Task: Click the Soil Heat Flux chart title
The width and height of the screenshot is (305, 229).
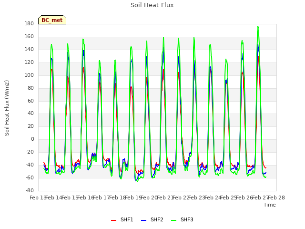Action: tap(152, 5)
